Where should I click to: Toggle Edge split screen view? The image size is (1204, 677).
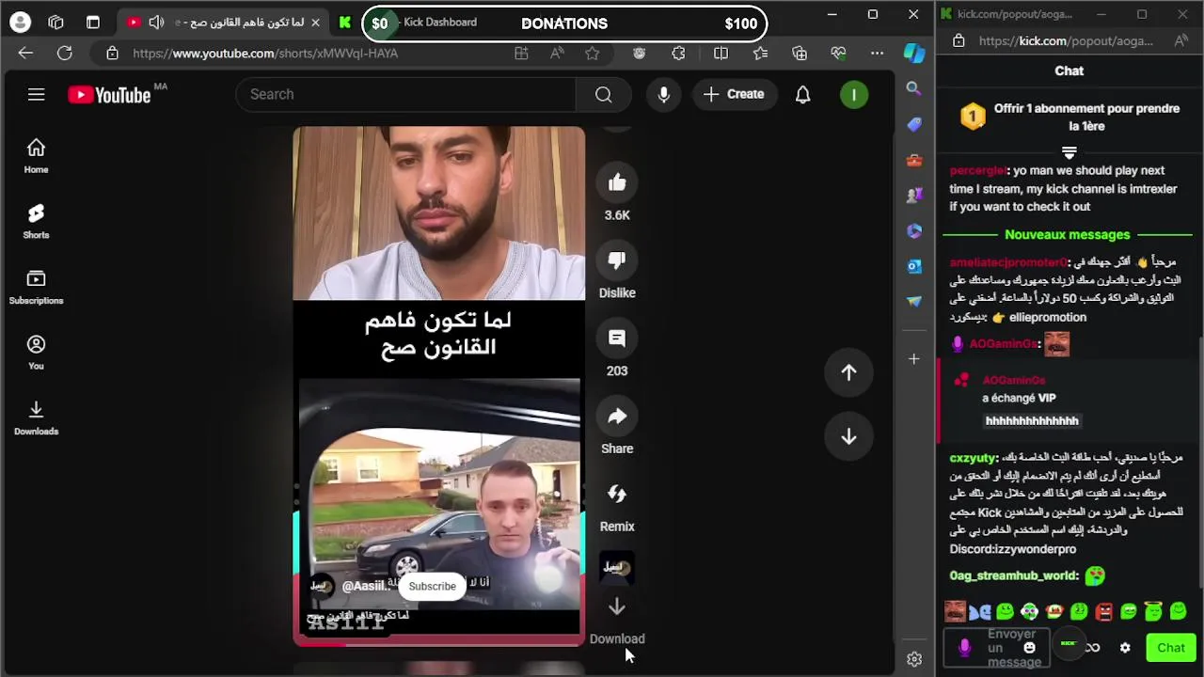(721, 54)
